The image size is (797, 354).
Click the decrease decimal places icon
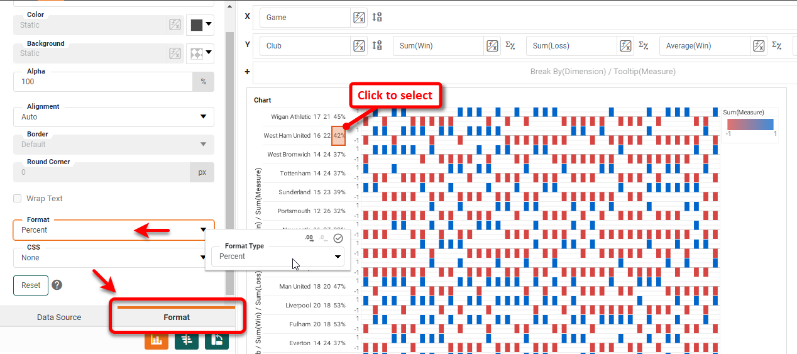click(323, 238)
